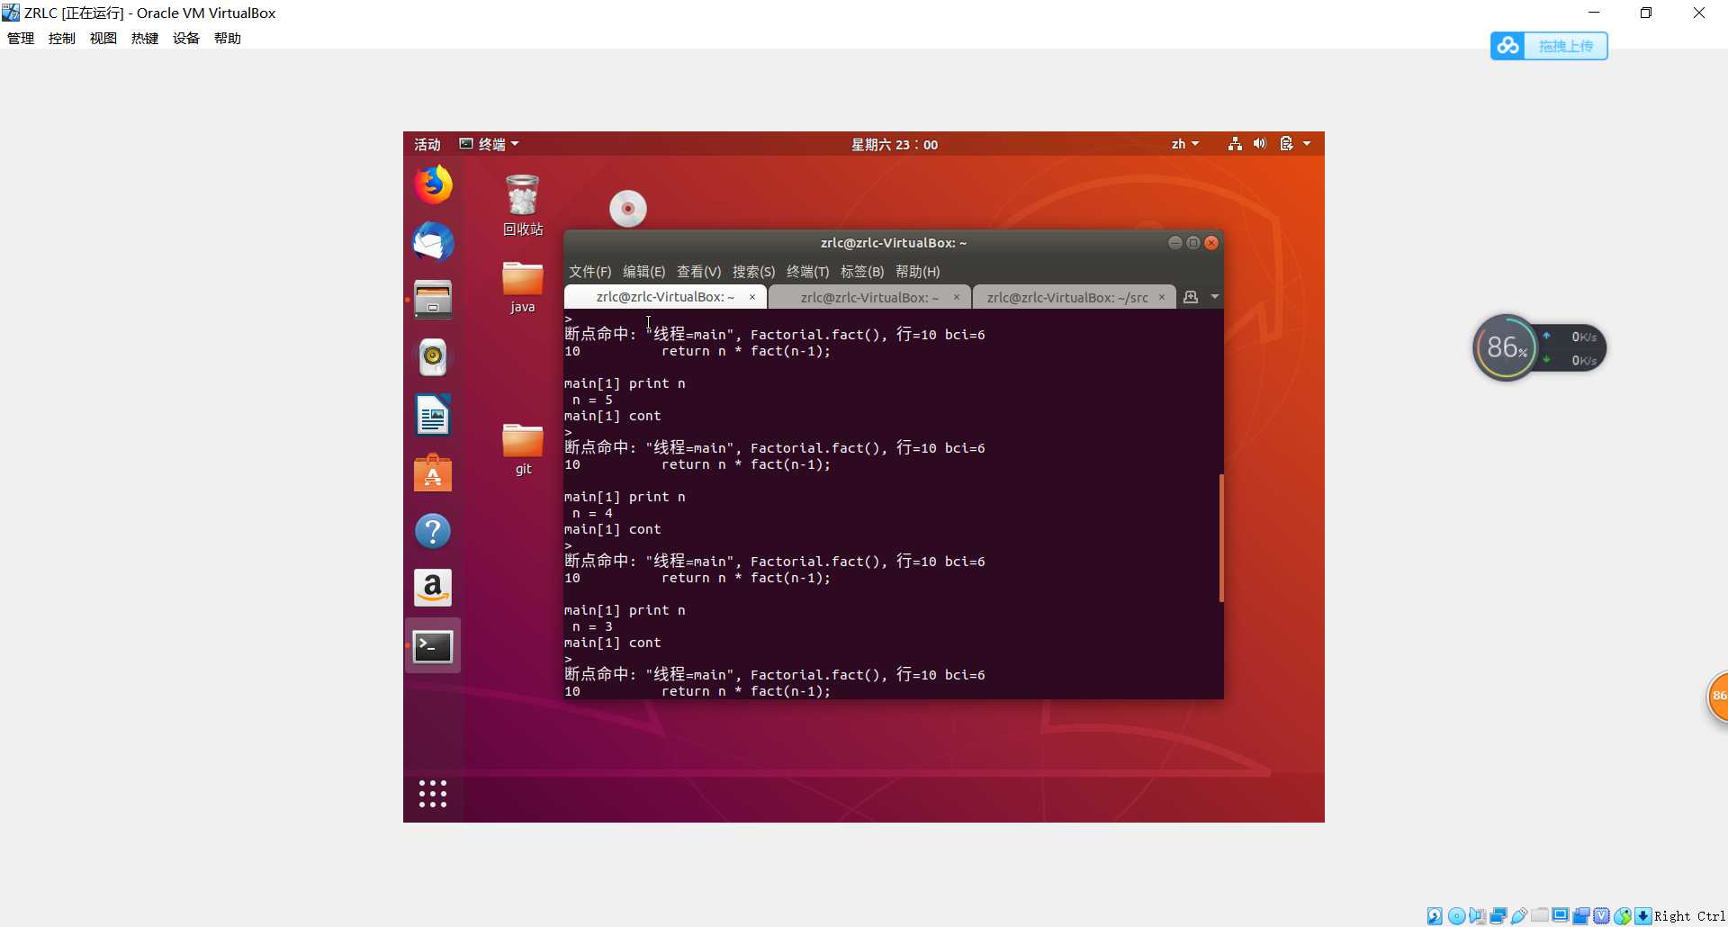The height and width of the screenshot is (927, 1728).
Task: Click the VirtualBox network status icon
Action: coord(1498,916)
